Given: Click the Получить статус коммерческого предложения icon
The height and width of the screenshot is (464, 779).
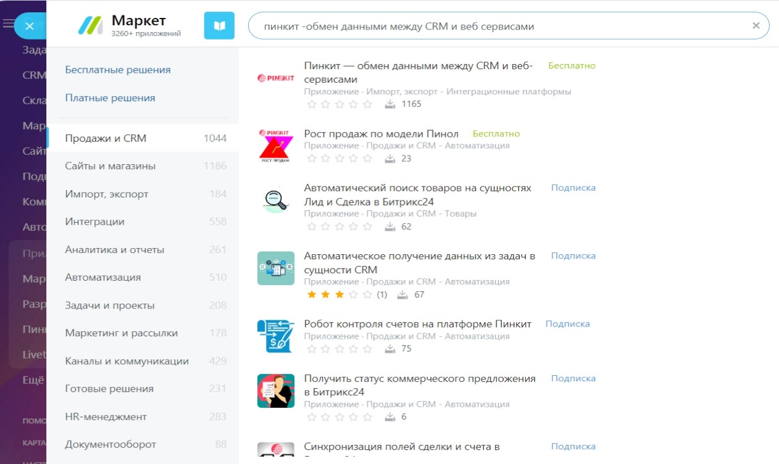Looking at the screenshot, I should 275,391.
